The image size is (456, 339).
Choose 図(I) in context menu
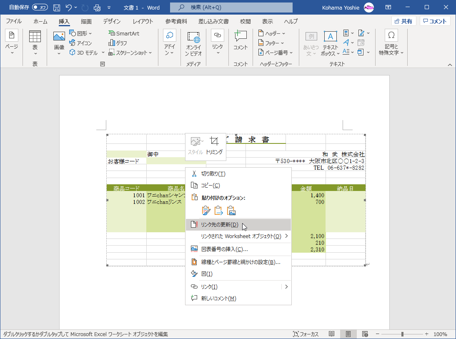coord(238,274)
